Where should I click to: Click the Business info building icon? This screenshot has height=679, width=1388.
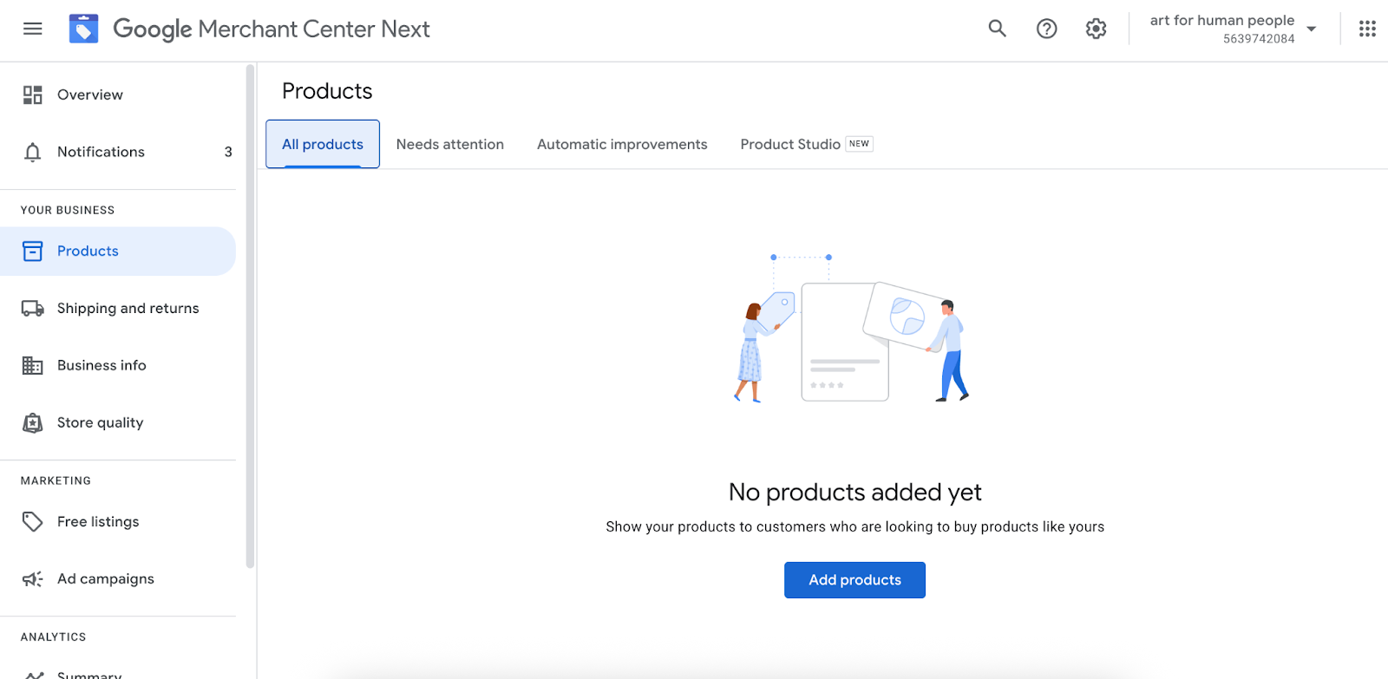pos(33,366)
